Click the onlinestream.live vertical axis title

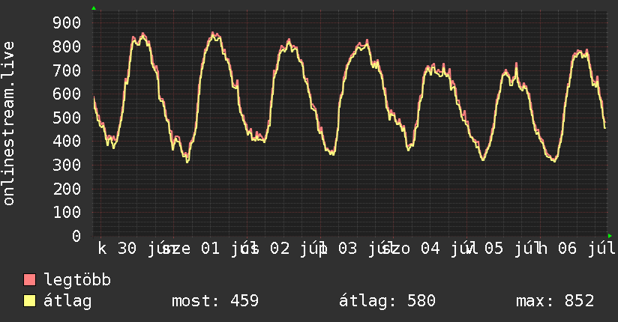click(9, 124)
